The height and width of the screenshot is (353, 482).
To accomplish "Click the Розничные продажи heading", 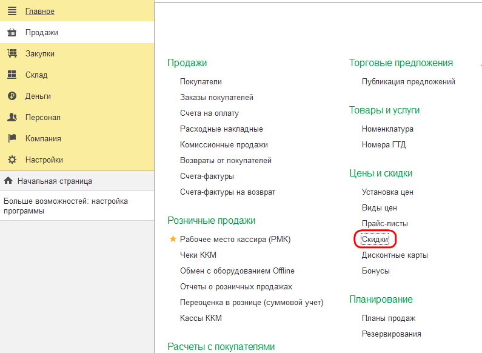I will 211,220.
